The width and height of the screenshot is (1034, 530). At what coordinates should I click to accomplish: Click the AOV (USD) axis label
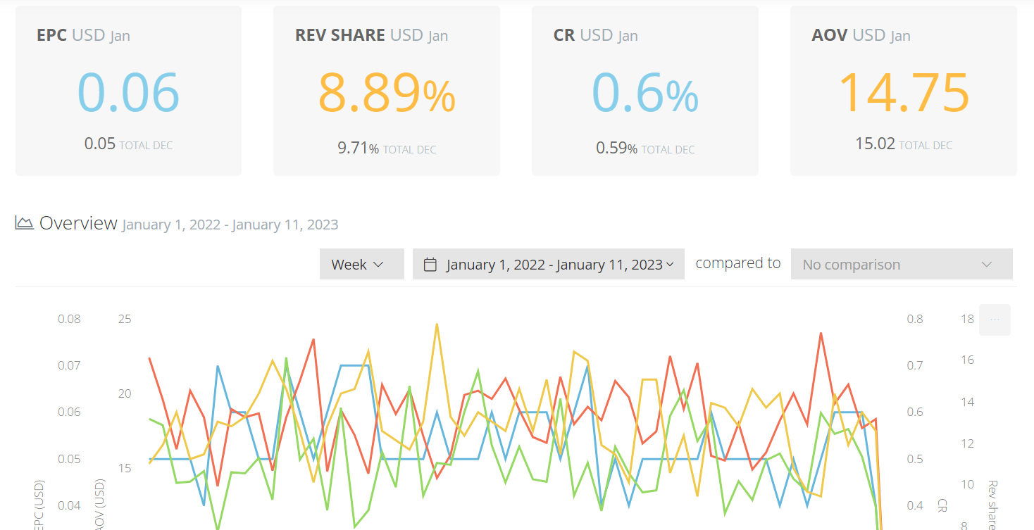[99, 505]
